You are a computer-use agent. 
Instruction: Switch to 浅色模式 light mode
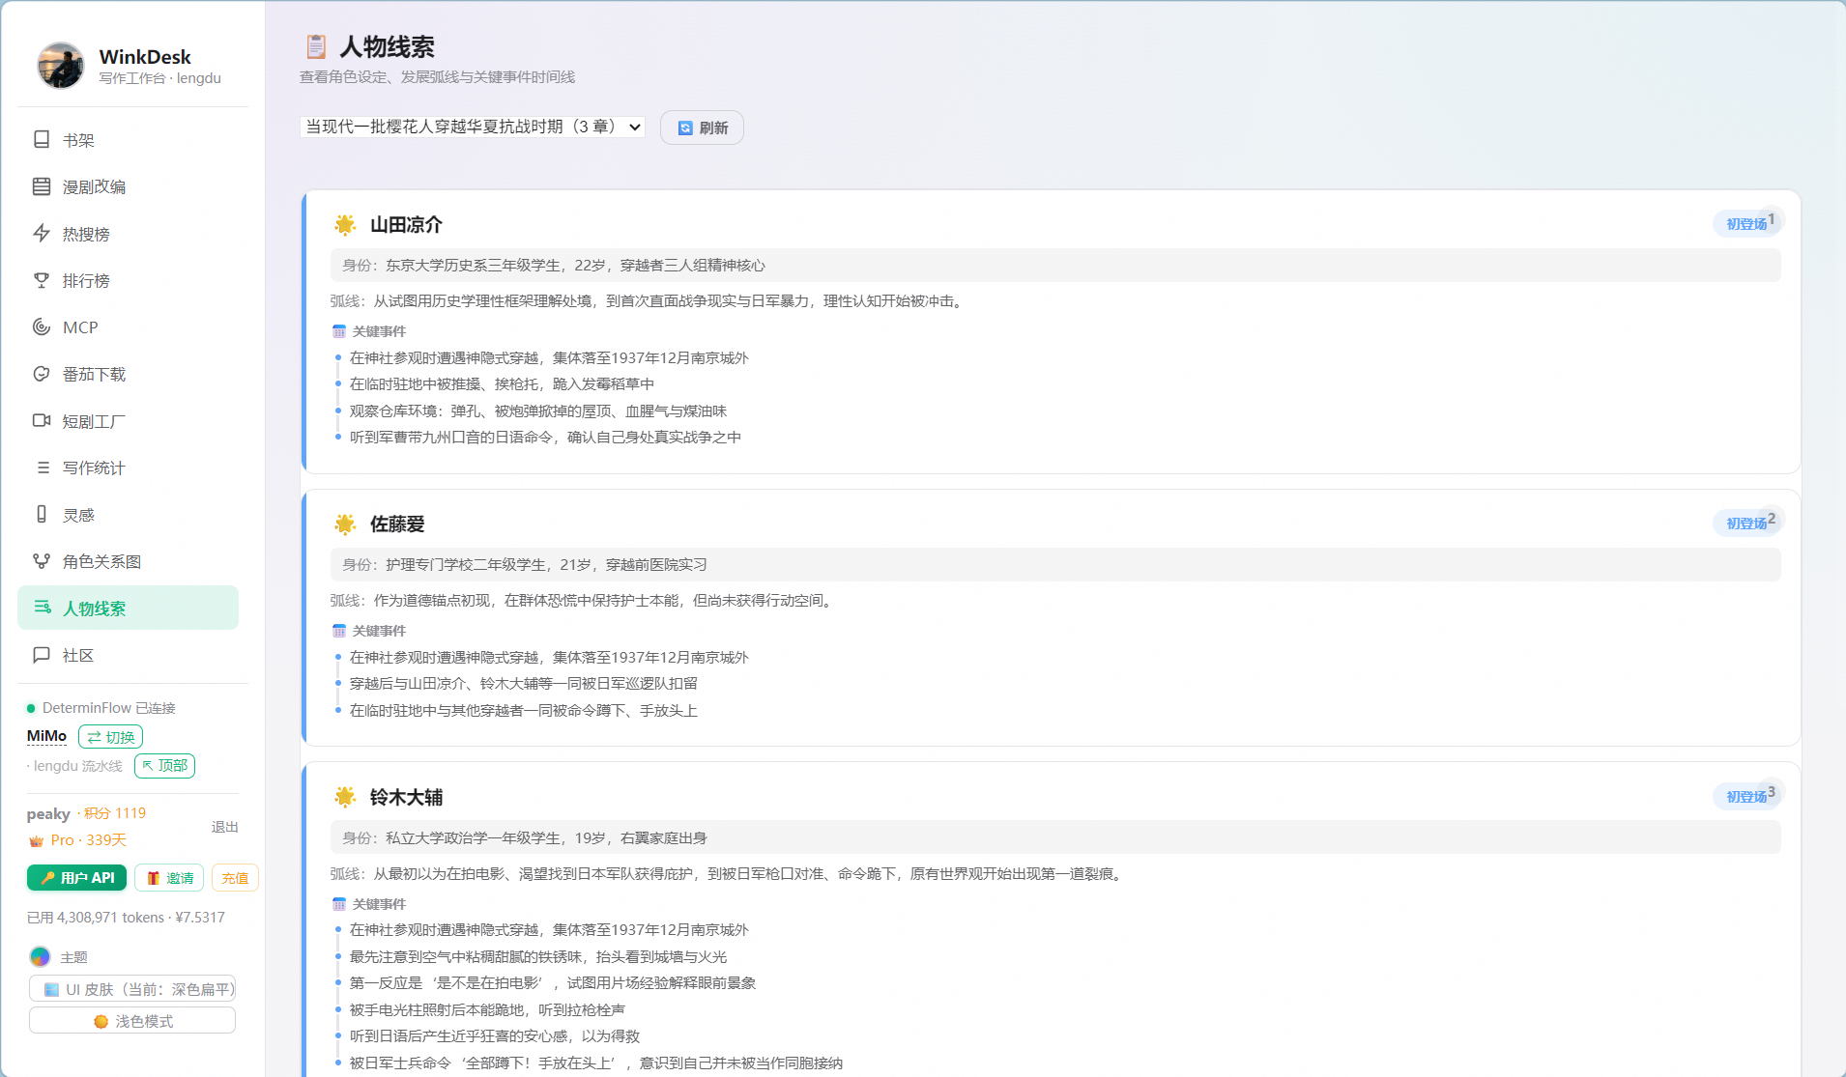tap(132, 1021)
